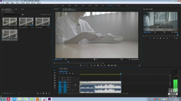Open the Program monitor playback resolution dropdown
Screen dimensions: 181x101
(166, 32)
